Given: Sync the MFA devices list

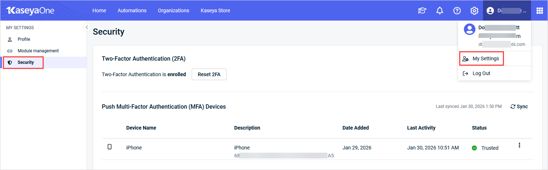Looking at the screenshot, I should [x=519, y=106].
